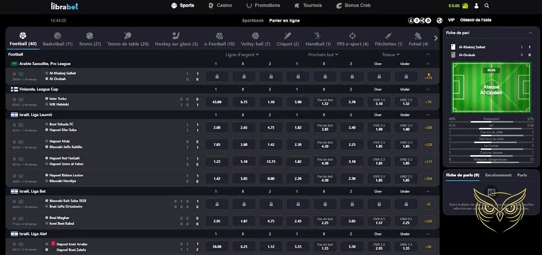Click the search magnifier icon
This screenshot has width=542, height=255.
click(x=487, y=6)
